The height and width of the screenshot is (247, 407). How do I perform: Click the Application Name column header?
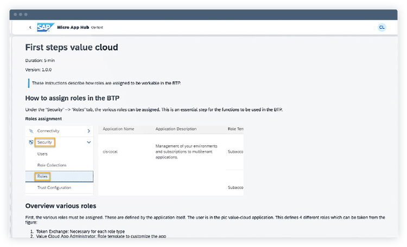pos(118,129)
